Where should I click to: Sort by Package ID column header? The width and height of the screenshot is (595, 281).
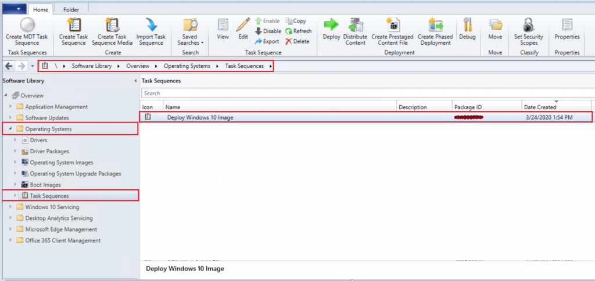487,107
